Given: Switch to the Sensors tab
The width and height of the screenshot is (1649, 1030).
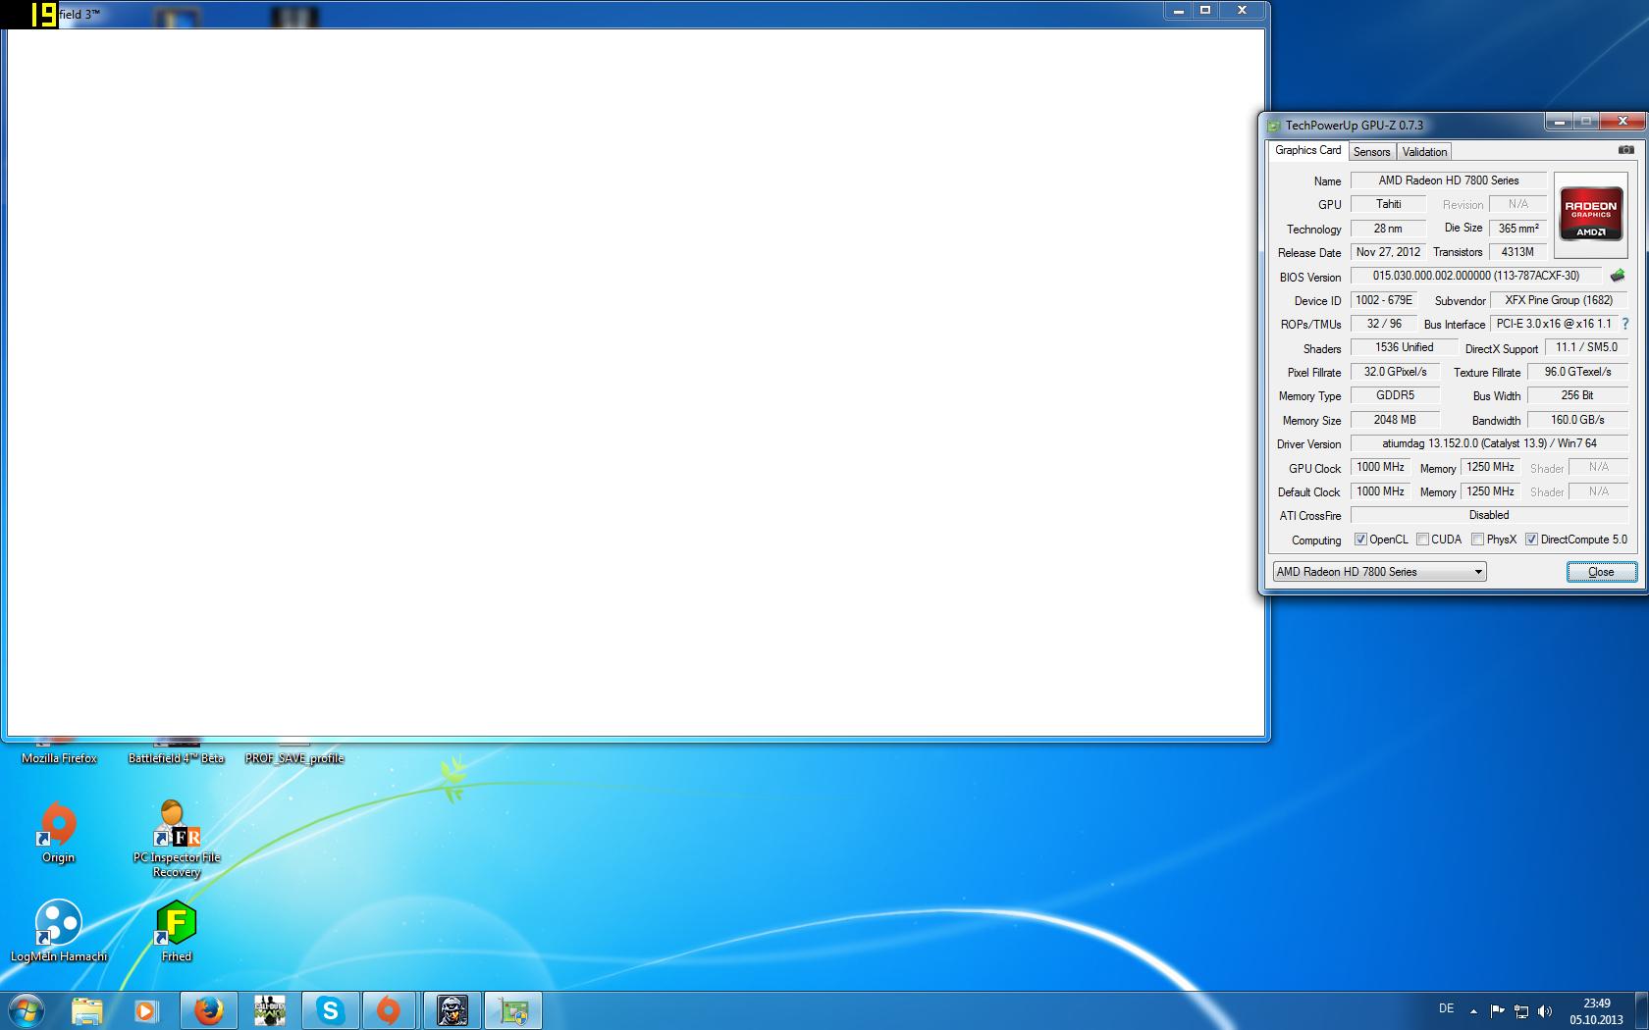Looking at the screenshot, I should point(1371,152).
